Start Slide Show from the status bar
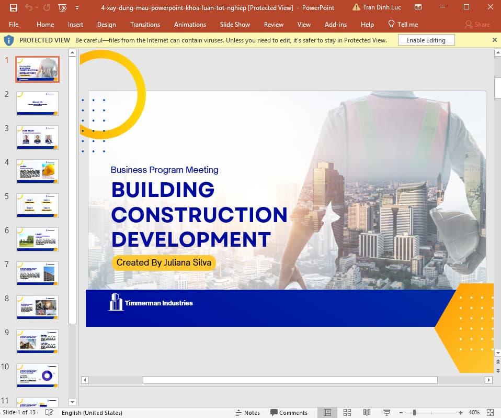The image size is (501, 418). click(x=386, y=413)
